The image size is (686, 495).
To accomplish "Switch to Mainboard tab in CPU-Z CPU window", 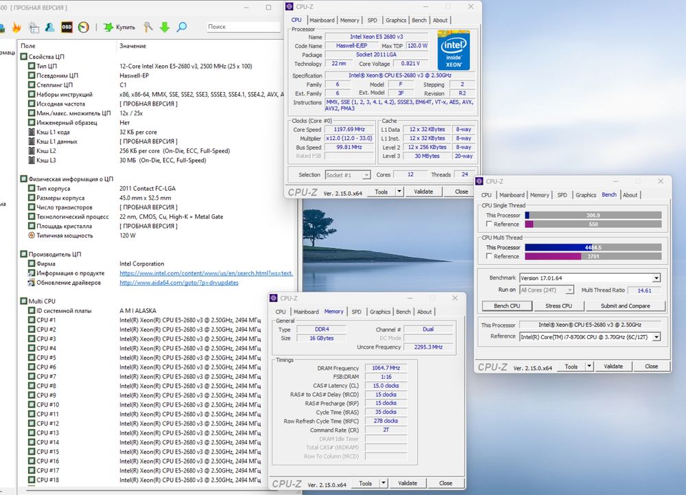I will pos(322,20).
